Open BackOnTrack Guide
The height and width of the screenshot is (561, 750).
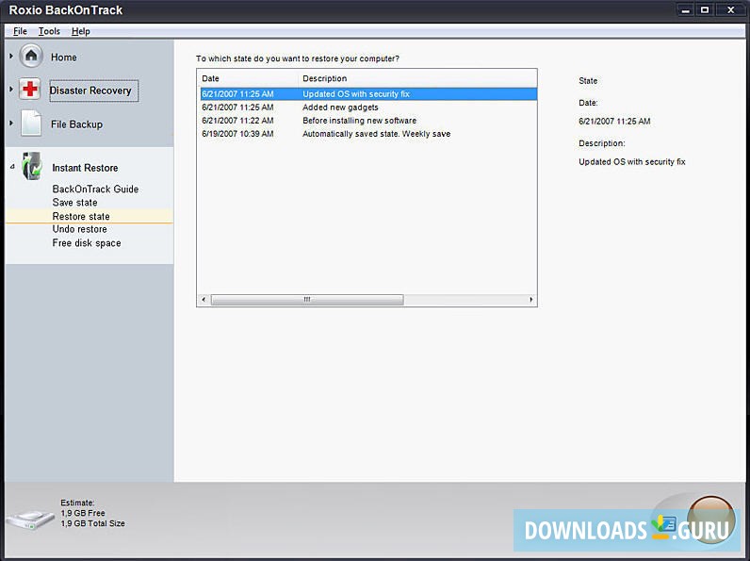tap(96, 190)
